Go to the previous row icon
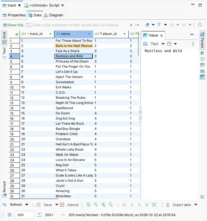The width and height of the screenshot is (207, 221). [132, 205]
